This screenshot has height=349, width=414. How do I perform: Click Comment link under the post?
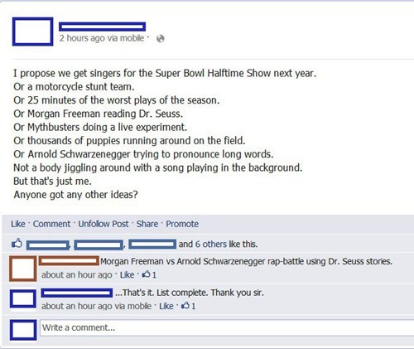click(51, 224)
